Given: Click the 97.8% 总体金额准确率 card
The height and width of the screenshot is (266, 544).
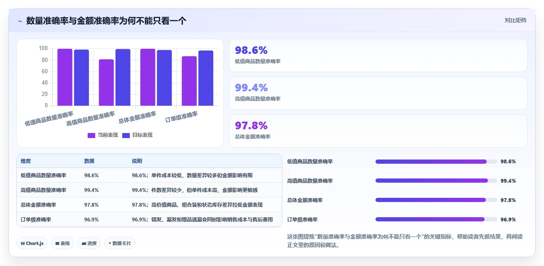Looking at the screenshot, I should tap(378, 131).
